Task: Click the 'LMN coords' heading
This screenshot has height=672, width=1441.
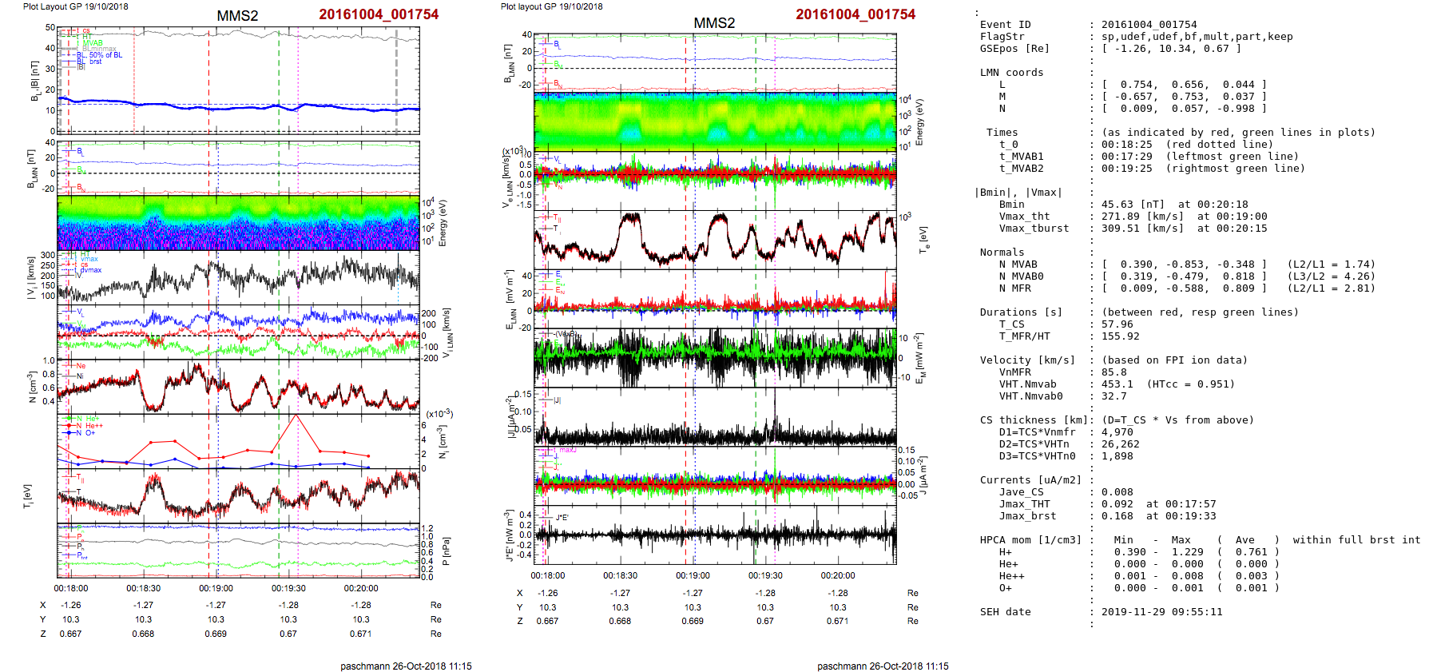Action: coord(1011,73)
